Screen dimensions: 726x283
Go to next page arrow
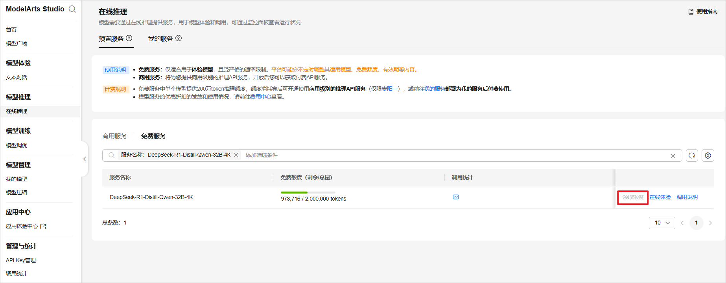(710, 223)
